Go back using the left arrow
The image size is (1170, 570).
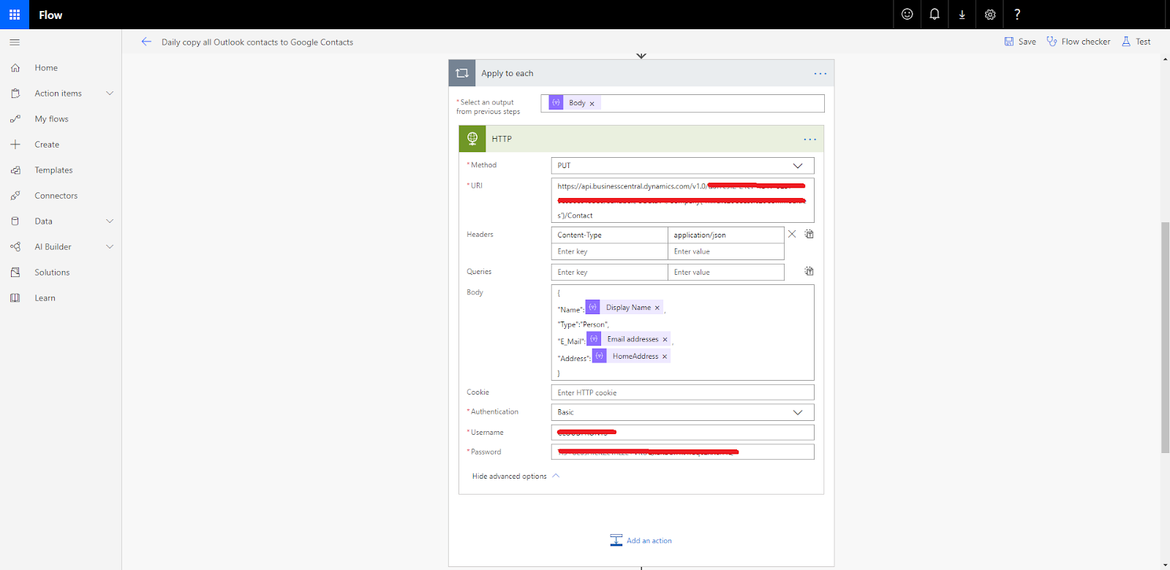[146, 42]
